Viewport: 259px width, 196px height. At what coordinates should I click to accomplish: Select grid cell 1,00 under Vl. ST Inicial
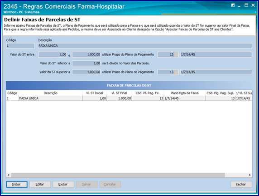[x=95, y=98]
